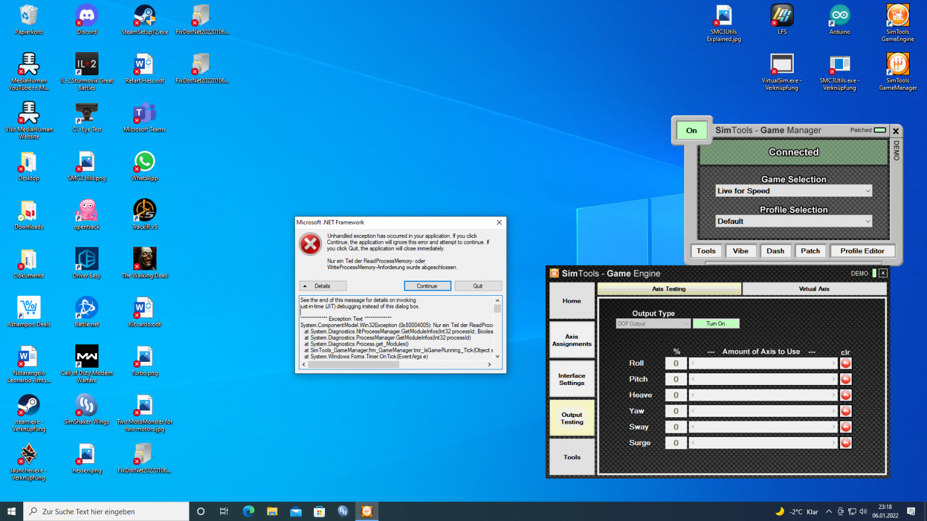Click the Pitch axis amount slider
Image resolution: width=927 pixels, height=521 pixels.
click(763, 379)
